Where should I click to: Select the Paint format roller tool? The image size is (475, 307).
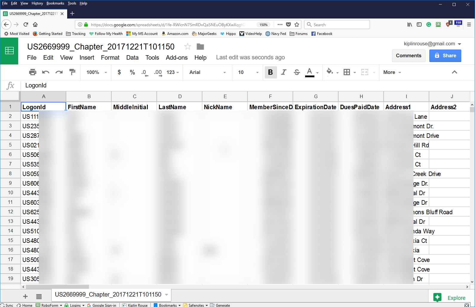coord(72,72)
